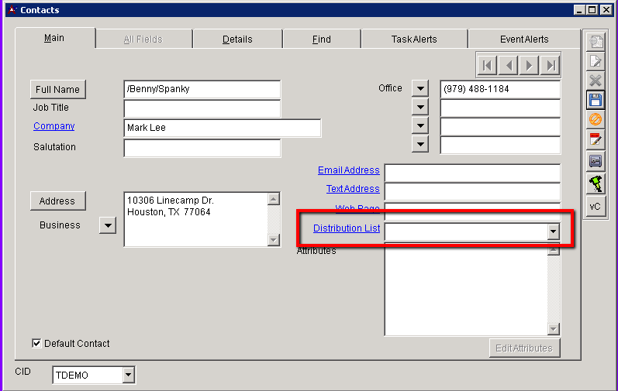Click the orange cancel icon
The height and width of the screenshot is (391, 618).
(x=596, y=119)
